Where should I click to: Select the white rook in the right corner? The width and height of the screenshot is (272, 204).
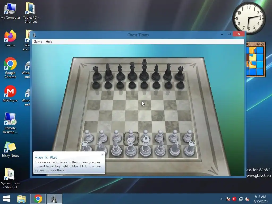click(190, 148)
